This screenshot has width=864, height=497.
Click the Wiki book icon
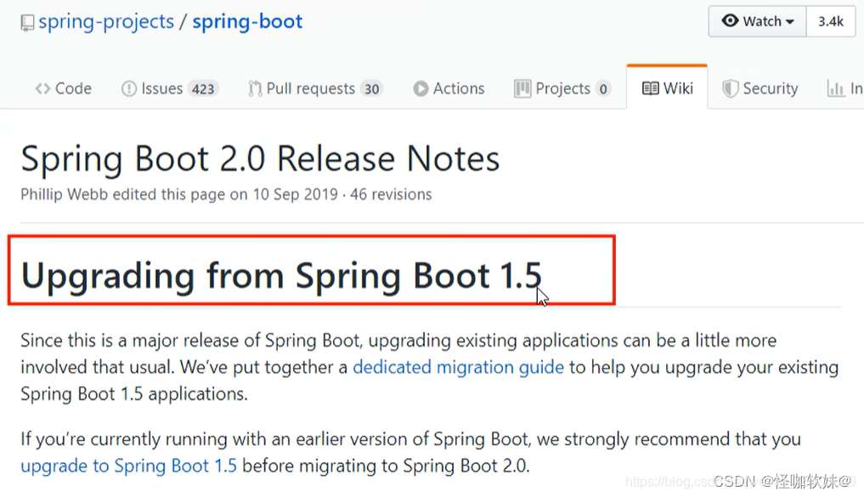[651, 88]
